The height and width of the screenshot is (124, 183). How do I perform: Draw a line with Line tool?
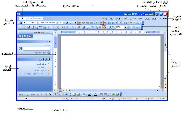click(x=46, y=94)
